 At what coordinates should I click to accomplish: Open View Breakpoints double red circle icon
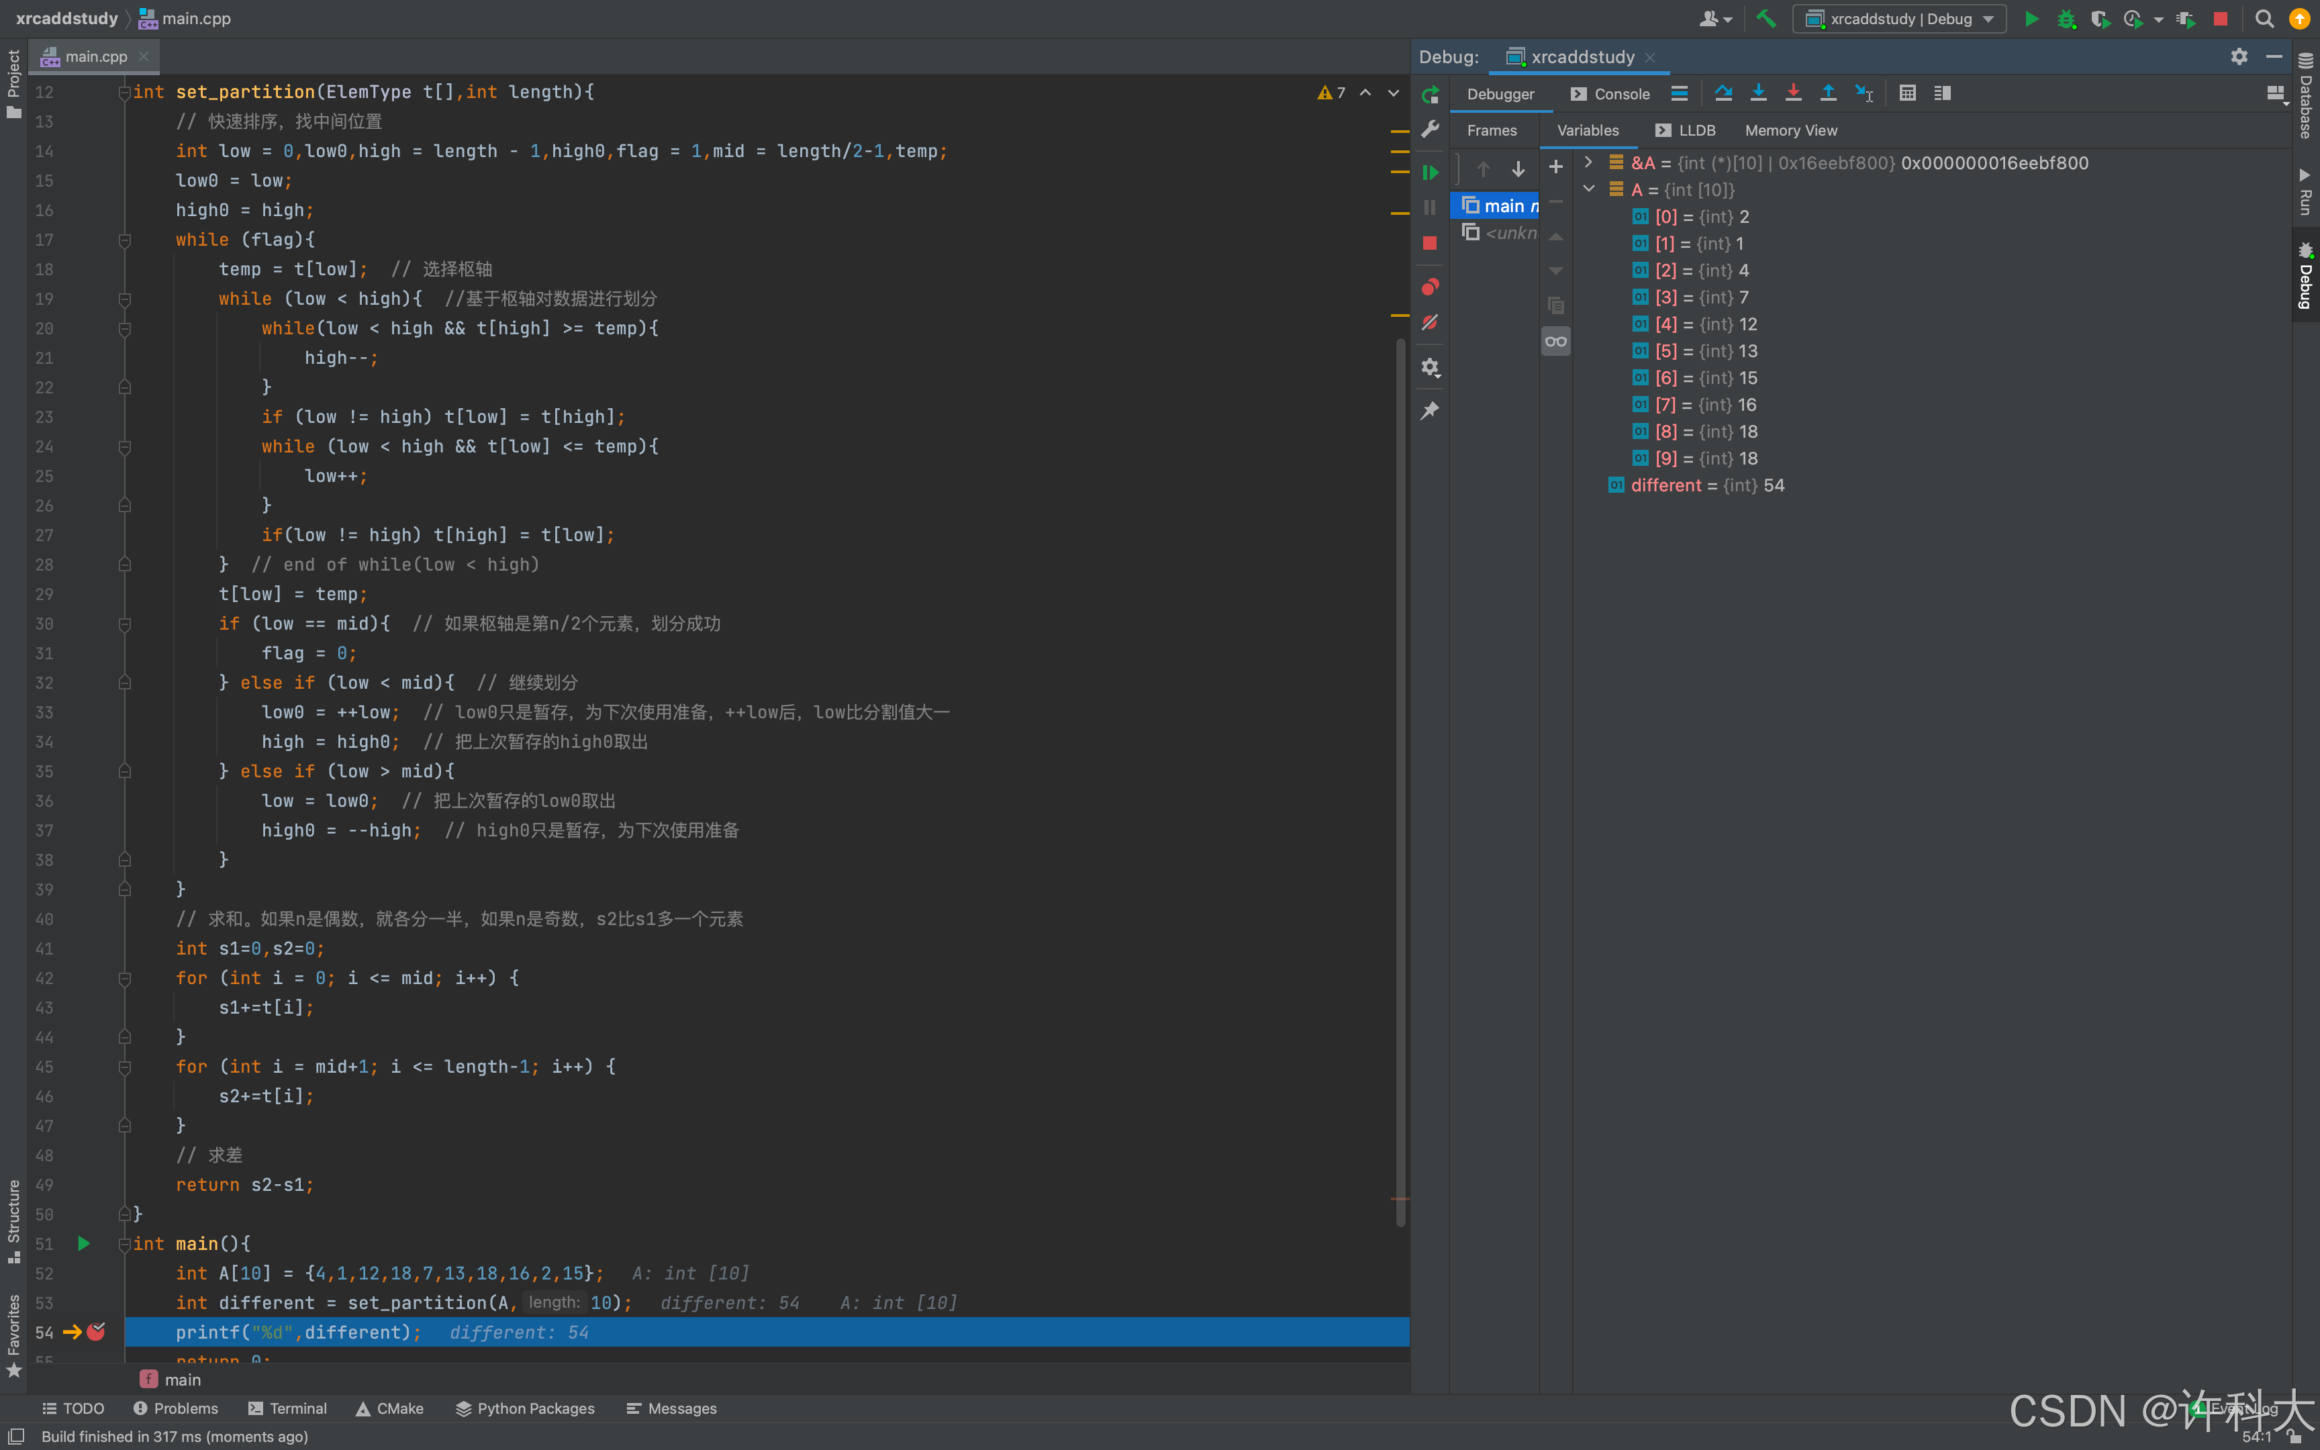tap(1429, 287)
